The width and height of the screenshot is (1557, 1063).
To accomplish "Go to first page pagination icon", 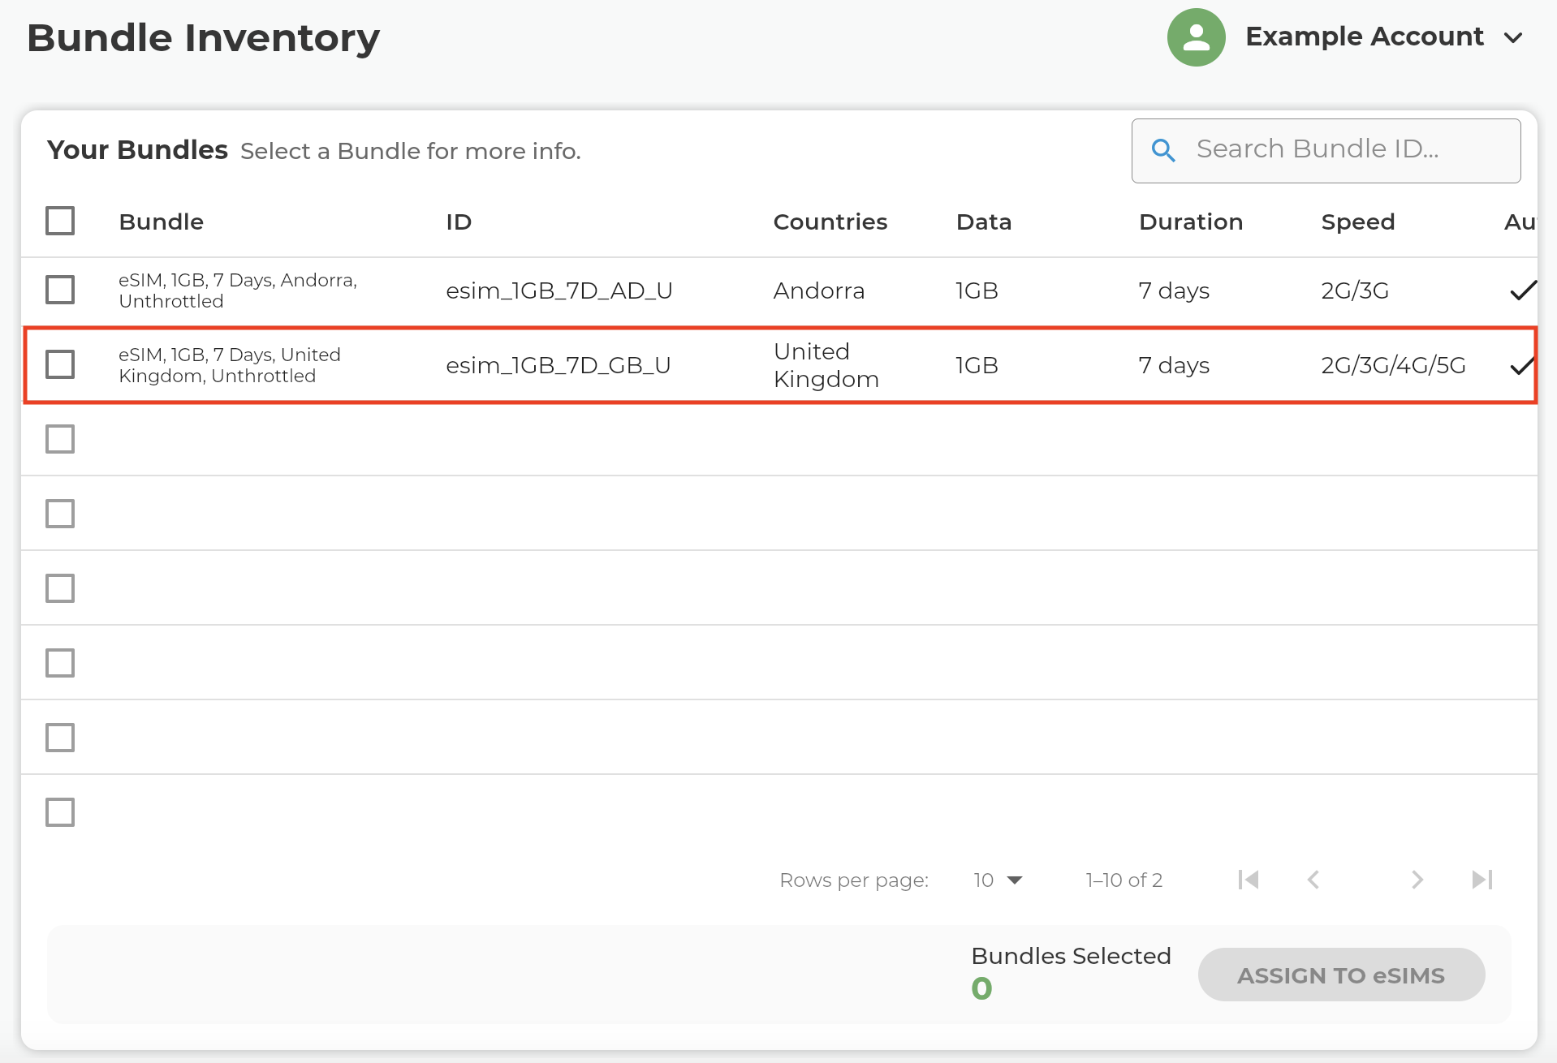I will 1249,880.
